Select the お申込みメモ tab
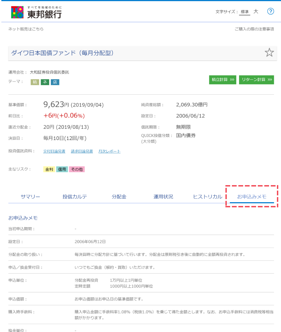 click(252, 197)
